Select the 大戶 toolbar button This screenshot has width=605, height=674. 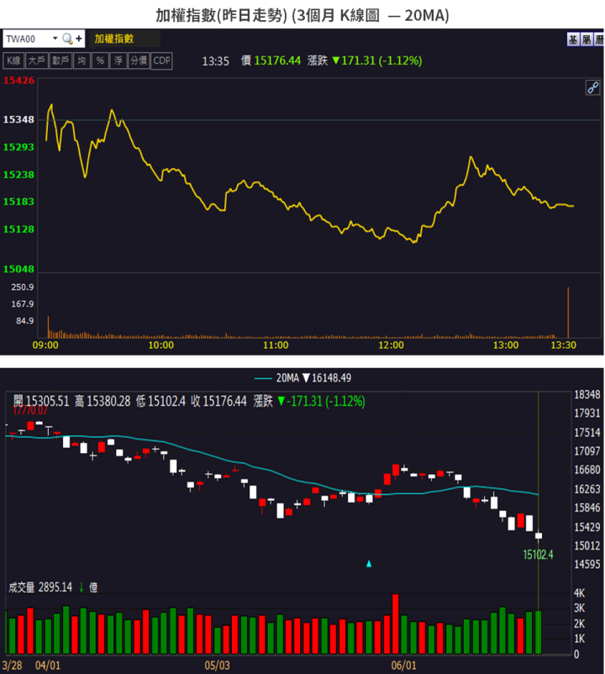pyautogui.click(x=36, y=61)
